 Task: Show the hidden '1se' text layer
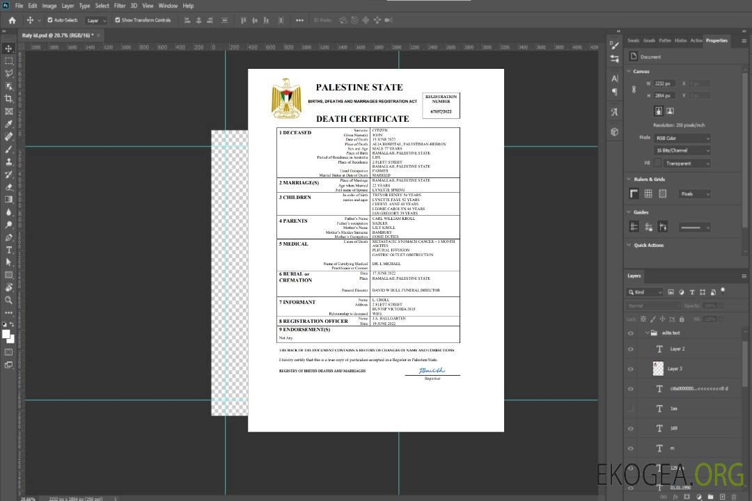[631, 408]
